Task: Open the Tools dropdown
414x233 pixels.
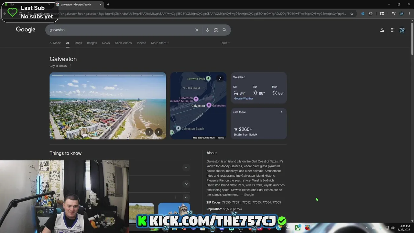Action: [225, 43]
